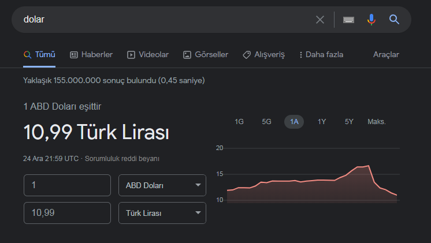Open the Türk Lirası currency dropdown
Image resolution: width=431 pixels, height=243 pixels.
[x=162, y=213]
